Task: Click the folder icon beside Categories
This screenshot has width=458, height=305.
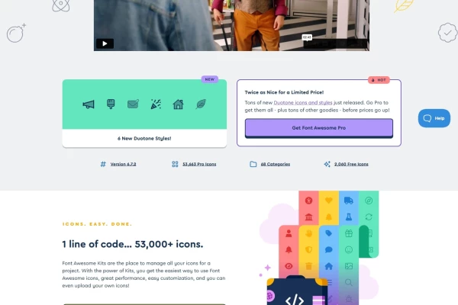Action: 253,164
